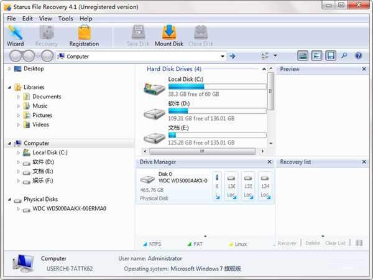Image resolution: width=373 pixels, height=280 pixels.
Task: Collapse the Libraries tree node
Action: click(x=9, y=87)
